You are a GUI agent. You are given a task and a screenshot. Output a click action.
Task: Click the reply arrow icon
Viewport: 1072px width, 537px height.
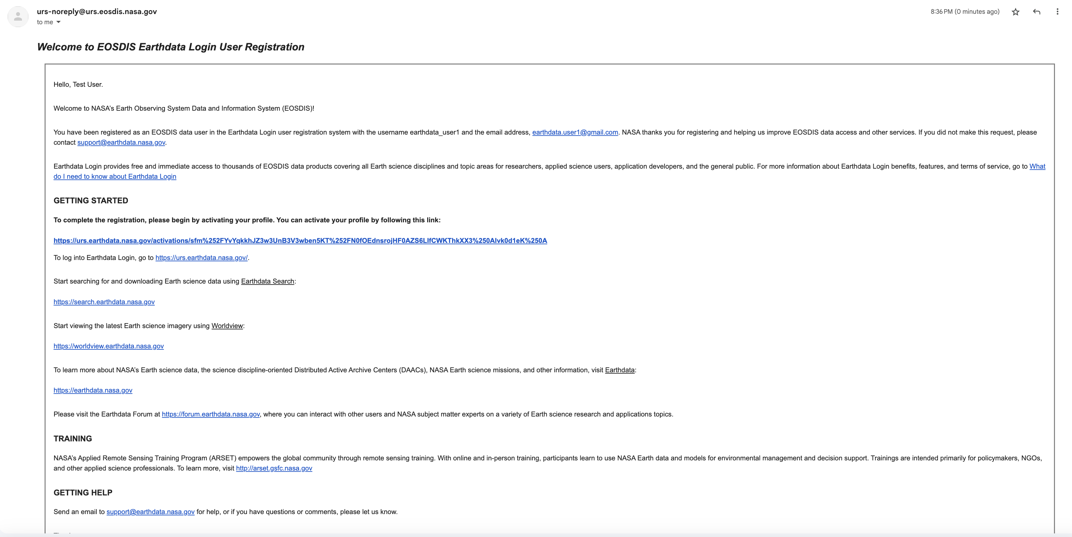click(x=1037, y=12)
